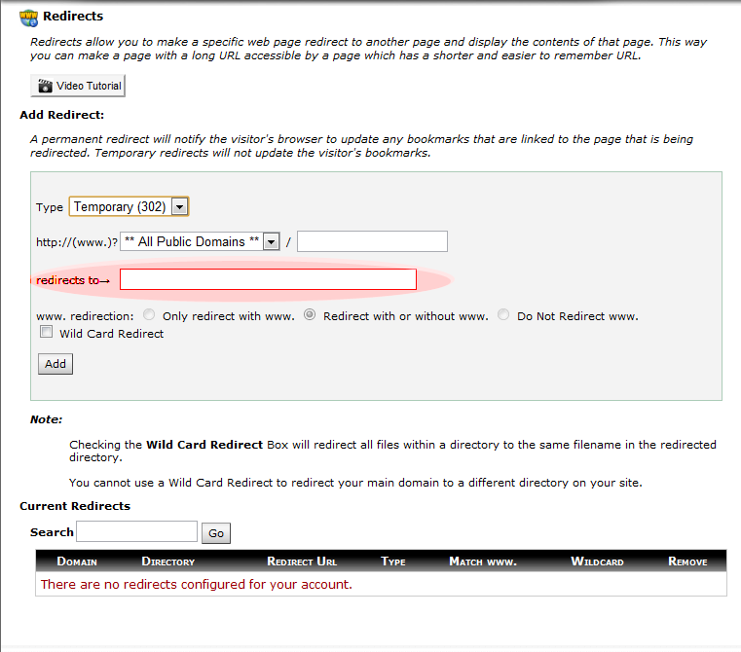Click the Go search button
741x652 pixels.
216,533
